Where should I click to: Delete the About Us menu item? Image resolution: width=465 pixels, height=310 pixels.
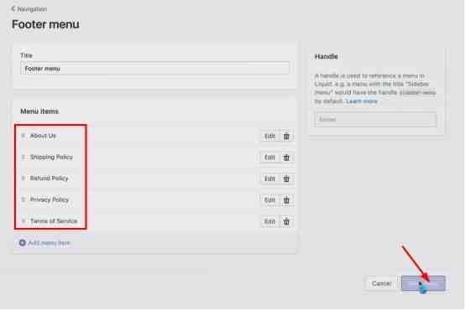tap(286, 137)
